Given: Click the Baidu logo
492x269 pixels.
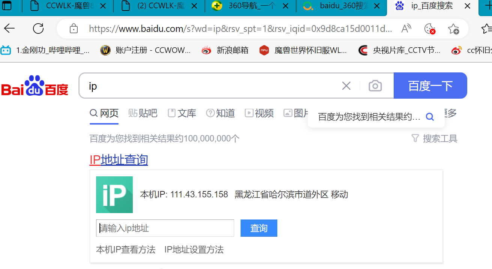Looking at the screenshot, I should coord(35,86).
